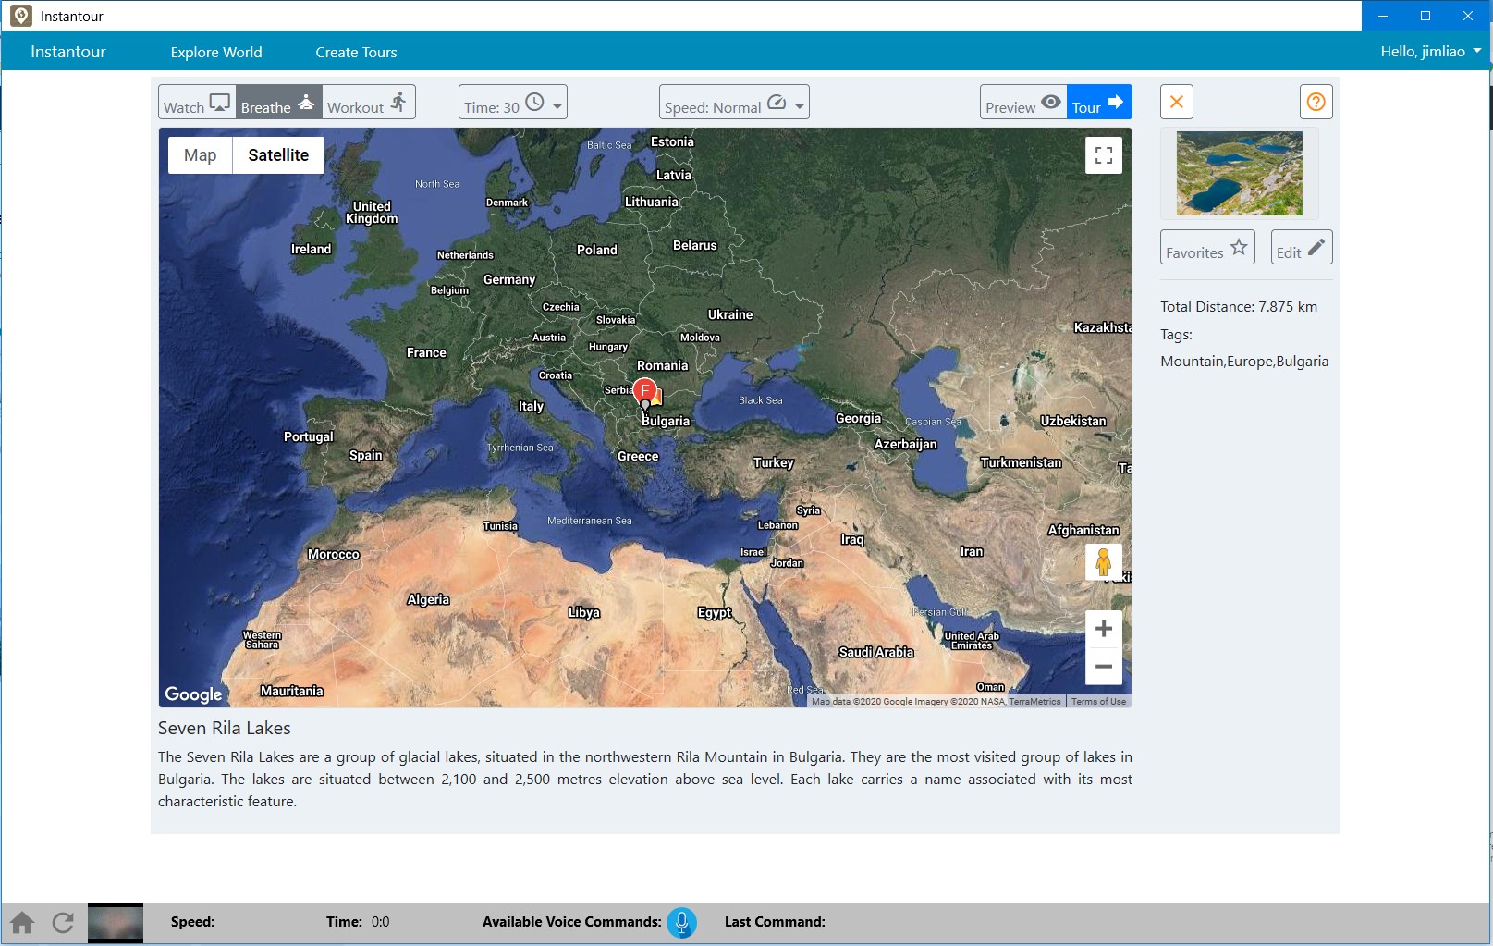Open the Google logo link on map
The height and width of the screenshot is (946, 1493).
[193, 694]
